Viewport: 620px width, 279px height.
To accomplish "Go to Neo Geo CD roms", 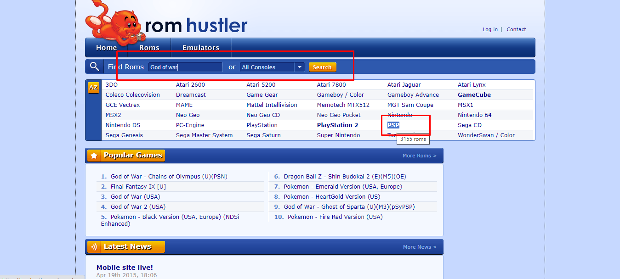I will 263,115.
